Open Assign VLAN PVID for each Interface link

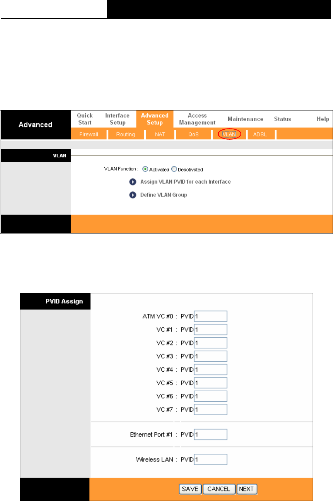coord(185,182)
